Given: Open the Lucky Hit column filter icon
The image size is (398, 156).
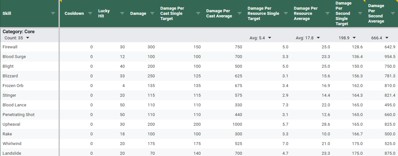Looking at the screenshot, I should coord(122,14).
